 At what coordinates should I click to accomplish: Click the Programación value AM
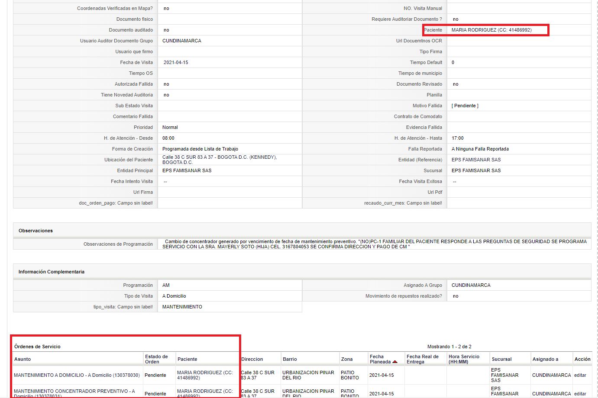coord(166,285)
